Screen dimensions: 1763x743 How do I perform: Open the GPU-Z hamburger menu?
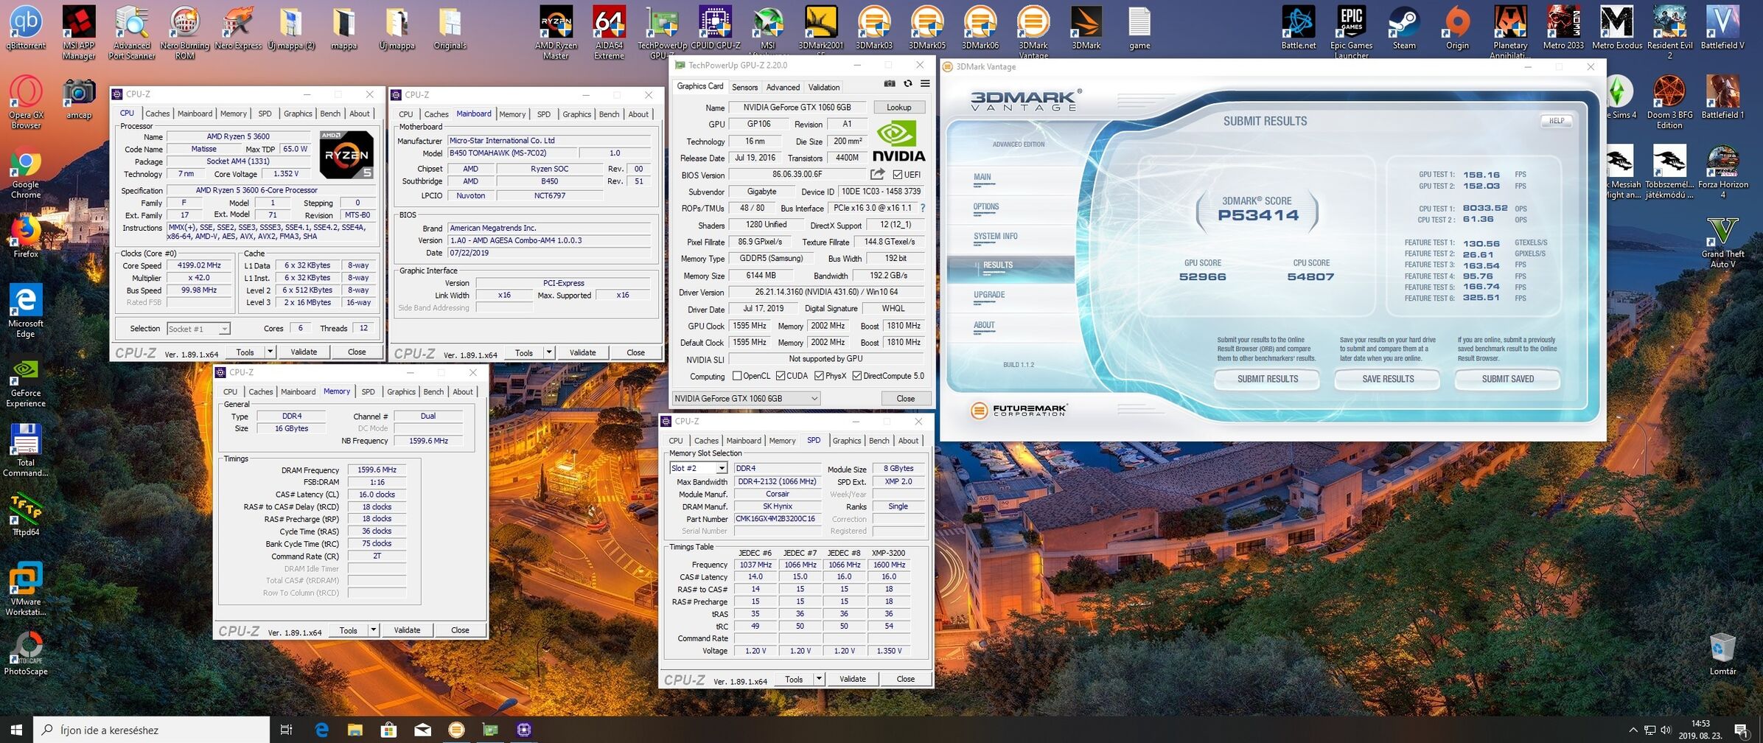pos(925,84)
